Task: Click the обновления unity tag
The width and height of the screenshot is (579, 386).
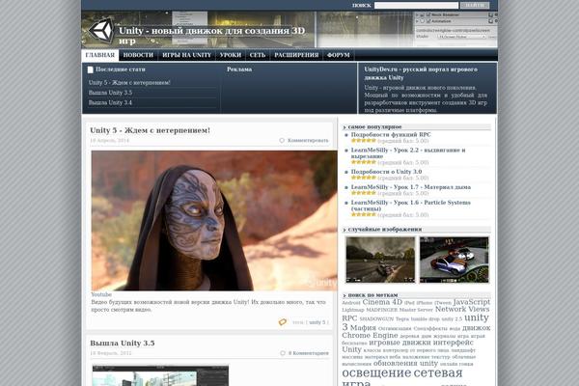Action: (x=405, y=364)
